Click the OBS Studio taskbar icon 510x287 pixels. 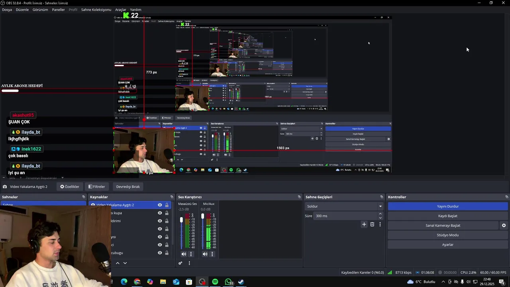pyautogui.click(x=202, y=282)
